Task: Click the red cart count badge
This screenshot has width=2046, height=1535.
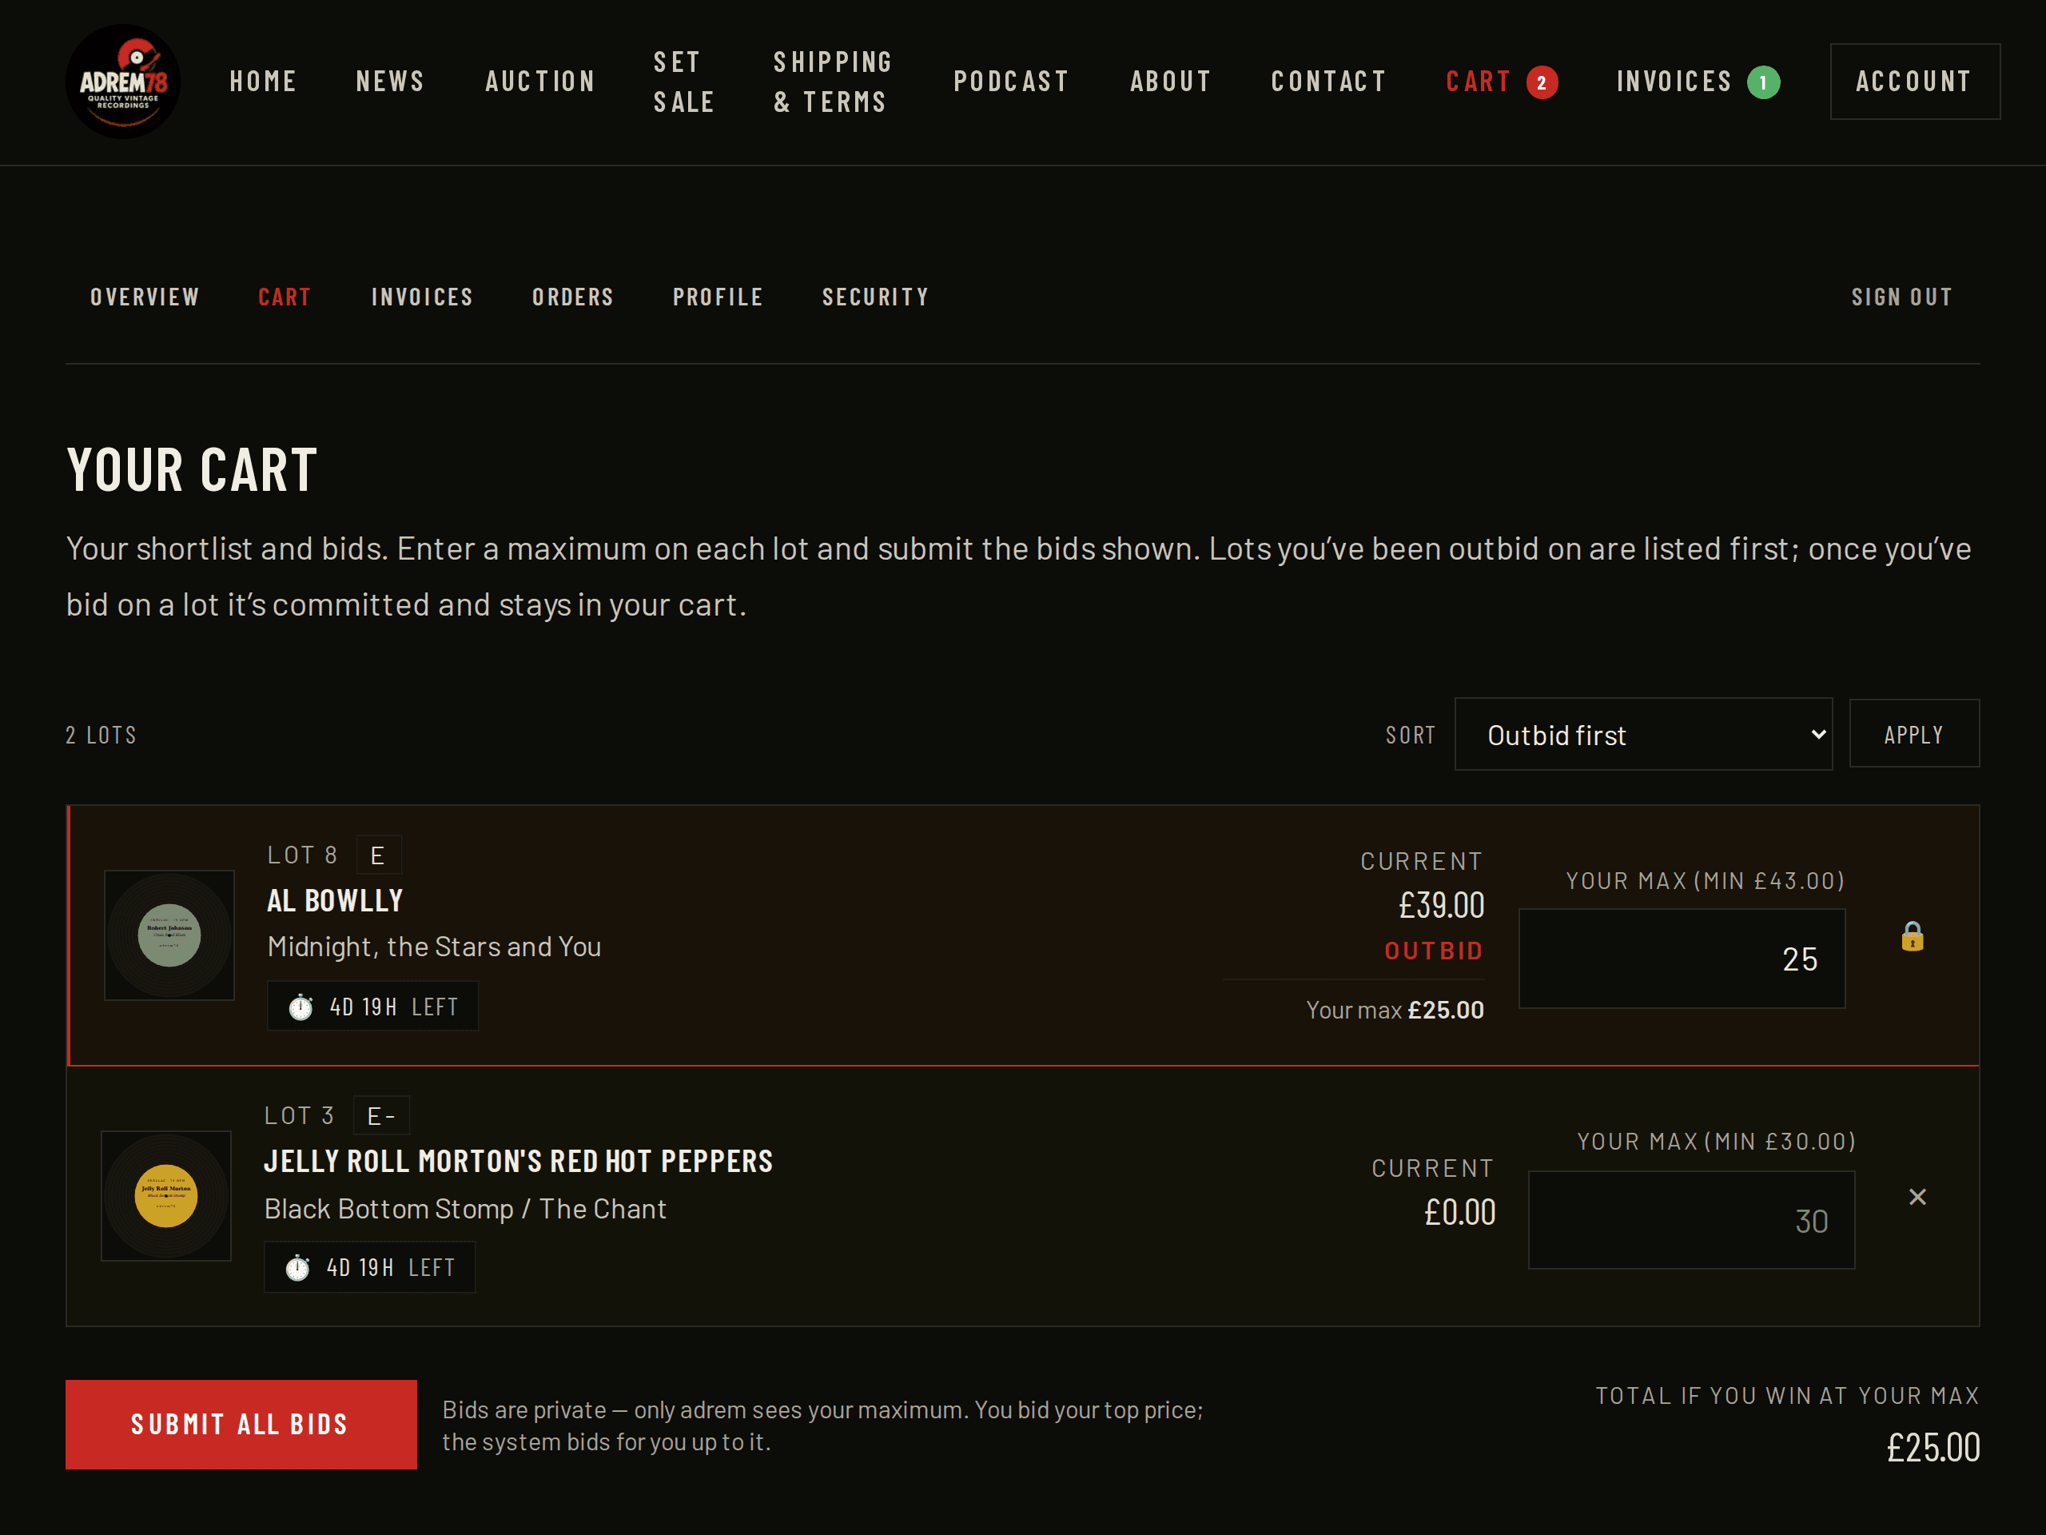Action: 1542,82
